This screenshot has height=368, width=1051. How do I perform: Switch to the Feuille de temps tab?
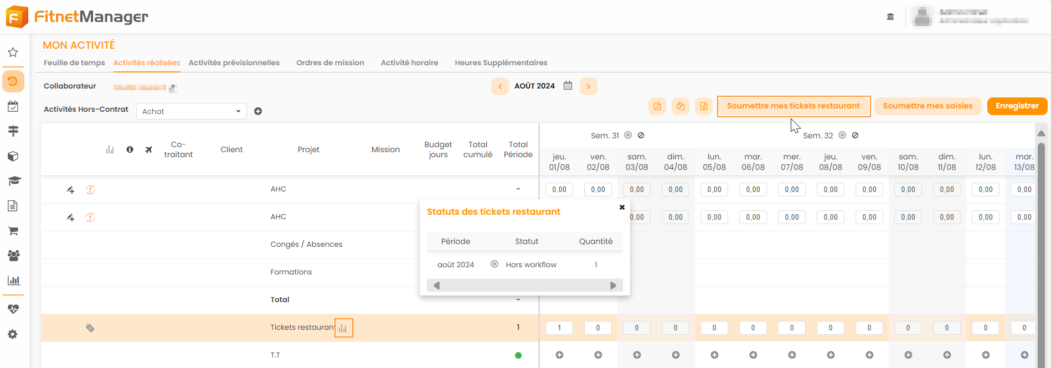point(74,63)
